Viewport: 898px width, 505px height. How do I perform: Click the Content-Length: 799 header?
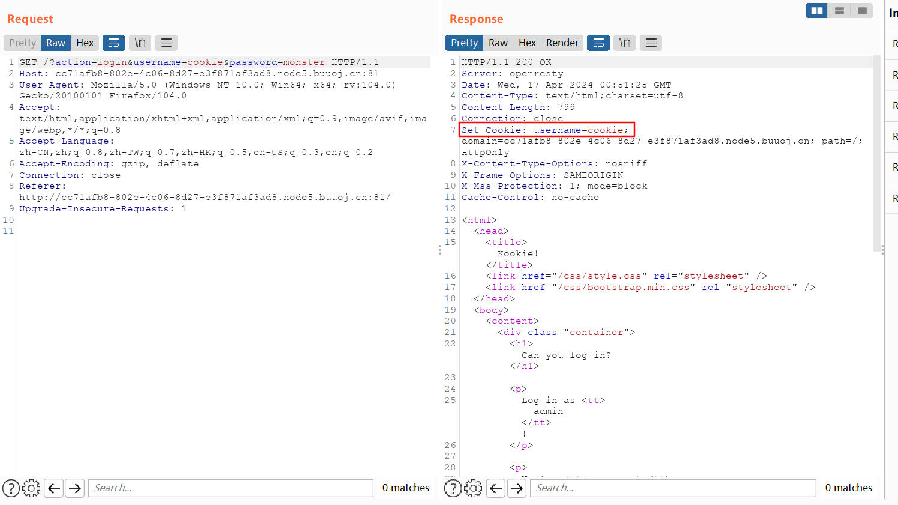point(518,107)
